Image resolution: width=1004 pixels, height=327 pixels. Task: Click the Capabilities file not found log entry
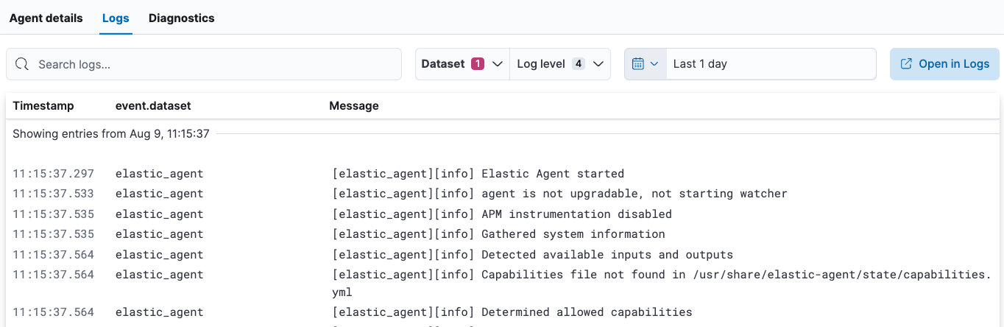tap(662, 275)
